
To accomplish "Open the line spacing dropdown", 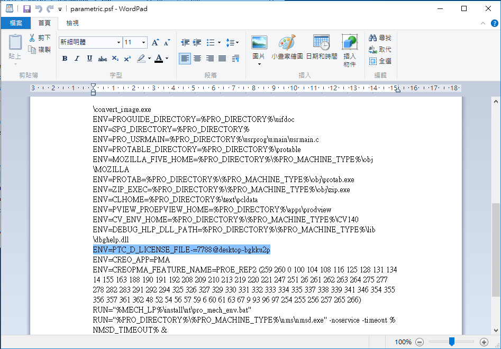I will tap(232, 42).
